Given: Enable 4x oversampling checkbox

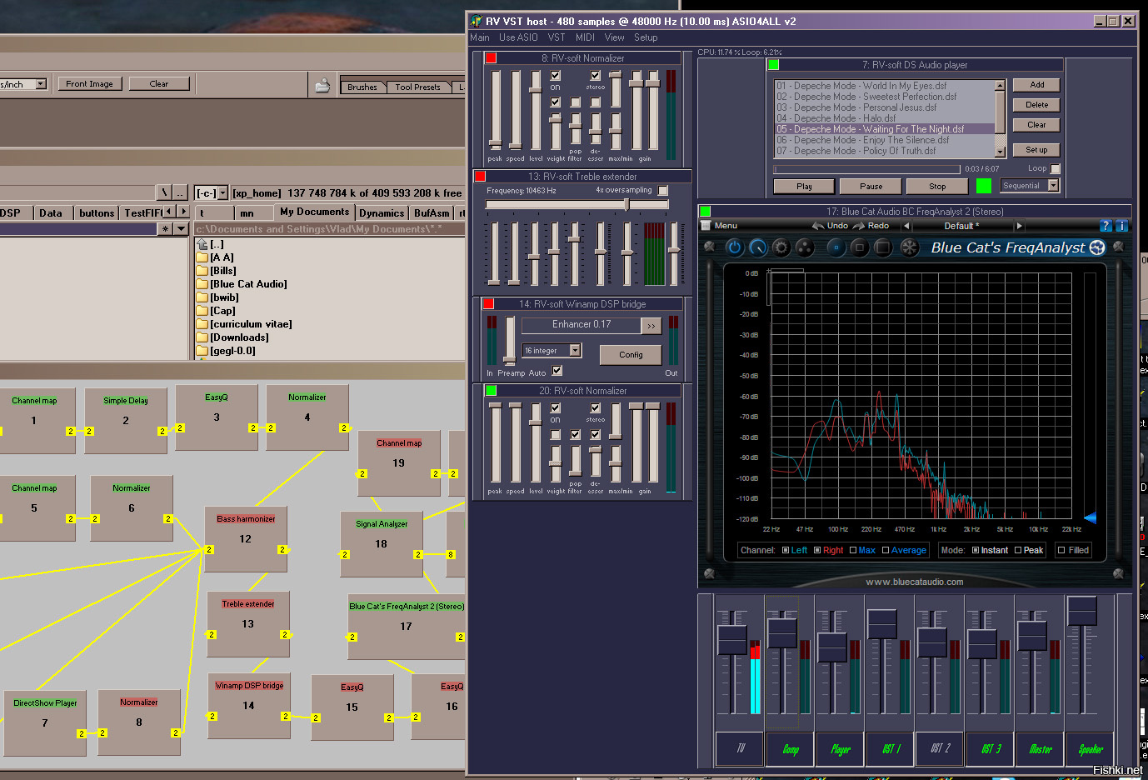Looking at the screenshot, I should click(663, 191).
